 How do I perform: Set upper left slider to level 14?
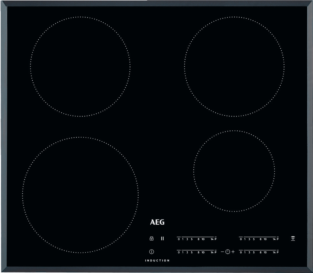coord(212,239)
